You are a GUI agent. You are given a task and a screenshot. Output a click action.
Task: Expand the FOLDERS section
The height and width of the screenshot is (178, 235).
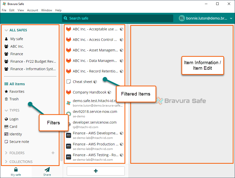(6, 153)
